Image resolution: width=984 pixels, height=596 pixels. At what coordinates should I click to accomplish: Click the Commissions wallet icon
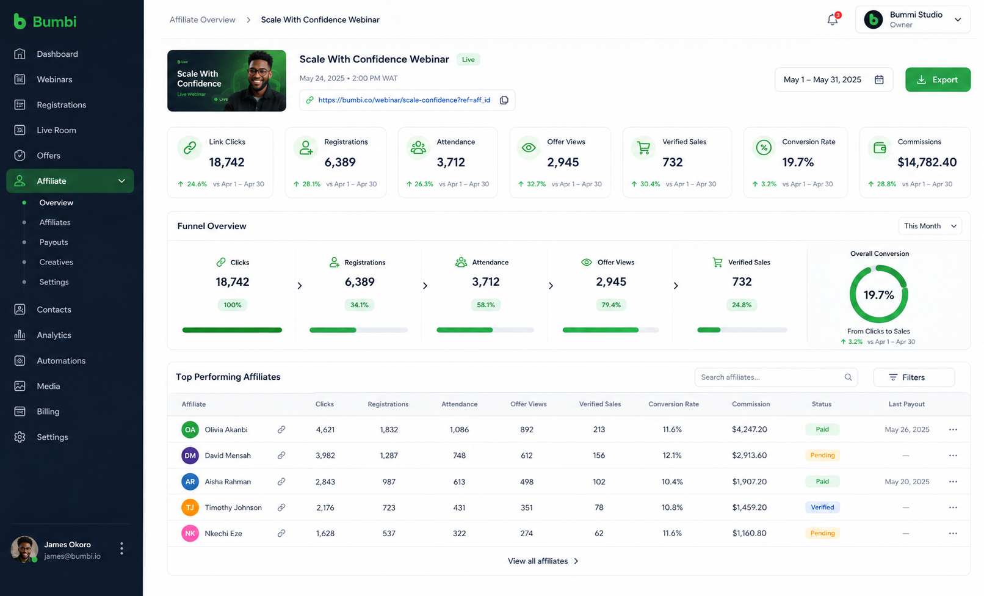click(880, 148)
